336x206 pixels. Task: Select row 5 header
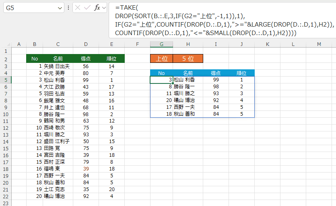point(6,80)
